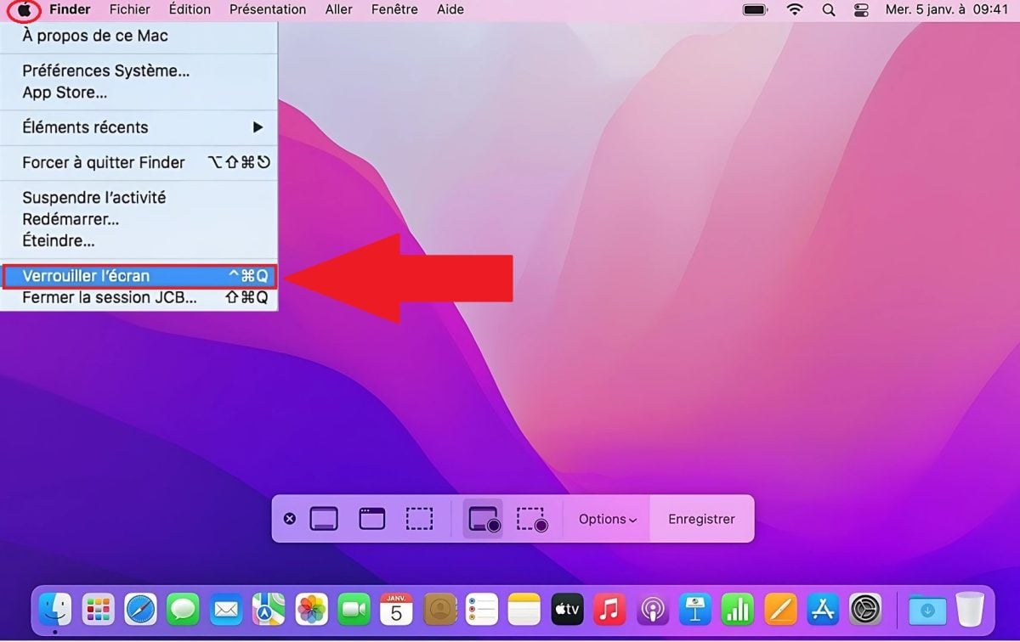1020x642 pixels.
Task: Launch Notes from the Dock
Action: coord(524,609)
